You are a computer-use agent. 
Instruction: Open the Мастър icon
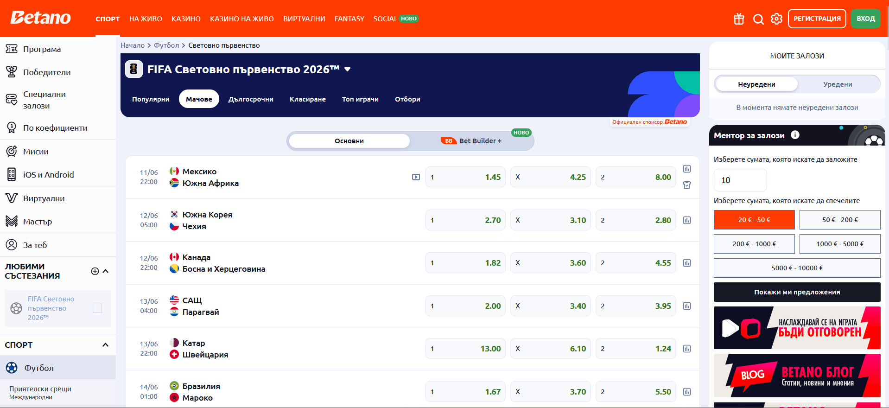click(x=12, y=221)
